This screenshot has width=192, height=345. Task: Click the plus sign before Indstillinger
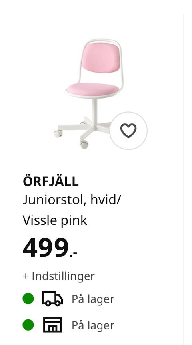click(26, 276)
